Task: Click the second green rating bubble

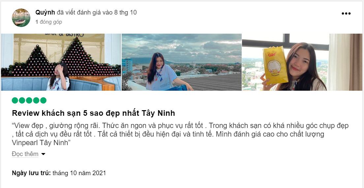Action: coord(22,101)
